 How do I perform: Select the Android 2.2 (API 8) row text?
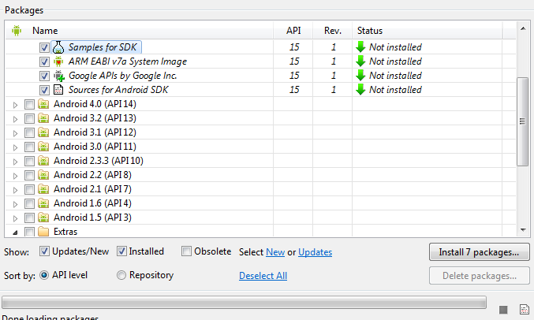(92, 175)
